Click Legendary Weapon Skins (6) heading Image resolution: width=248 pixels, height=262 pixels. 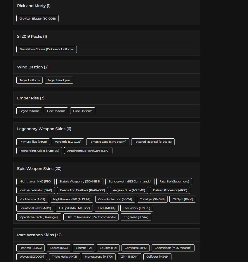coord(44,129)
